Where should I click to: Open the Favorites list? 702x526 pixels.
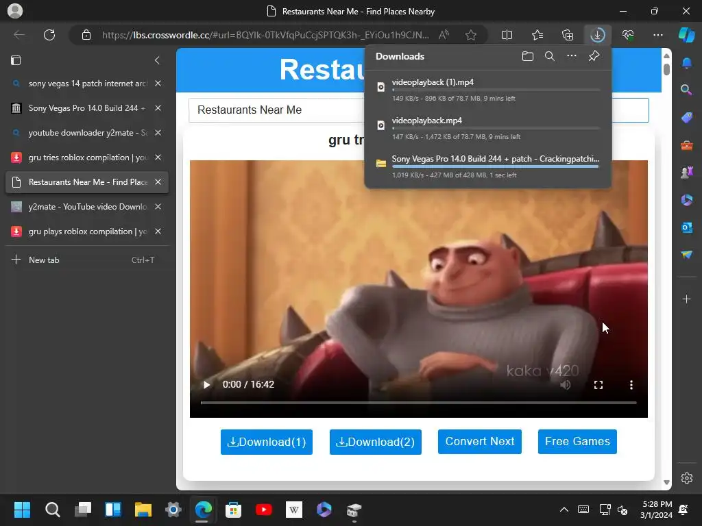[x=537, y=35]
